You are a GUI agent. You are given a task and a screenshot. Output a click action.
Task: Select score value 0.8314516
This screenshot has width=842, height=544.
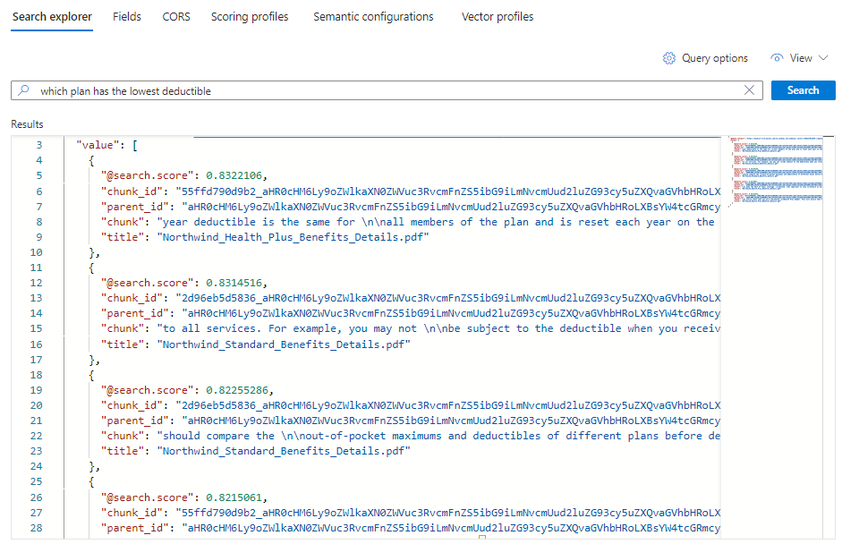(234, 283)
